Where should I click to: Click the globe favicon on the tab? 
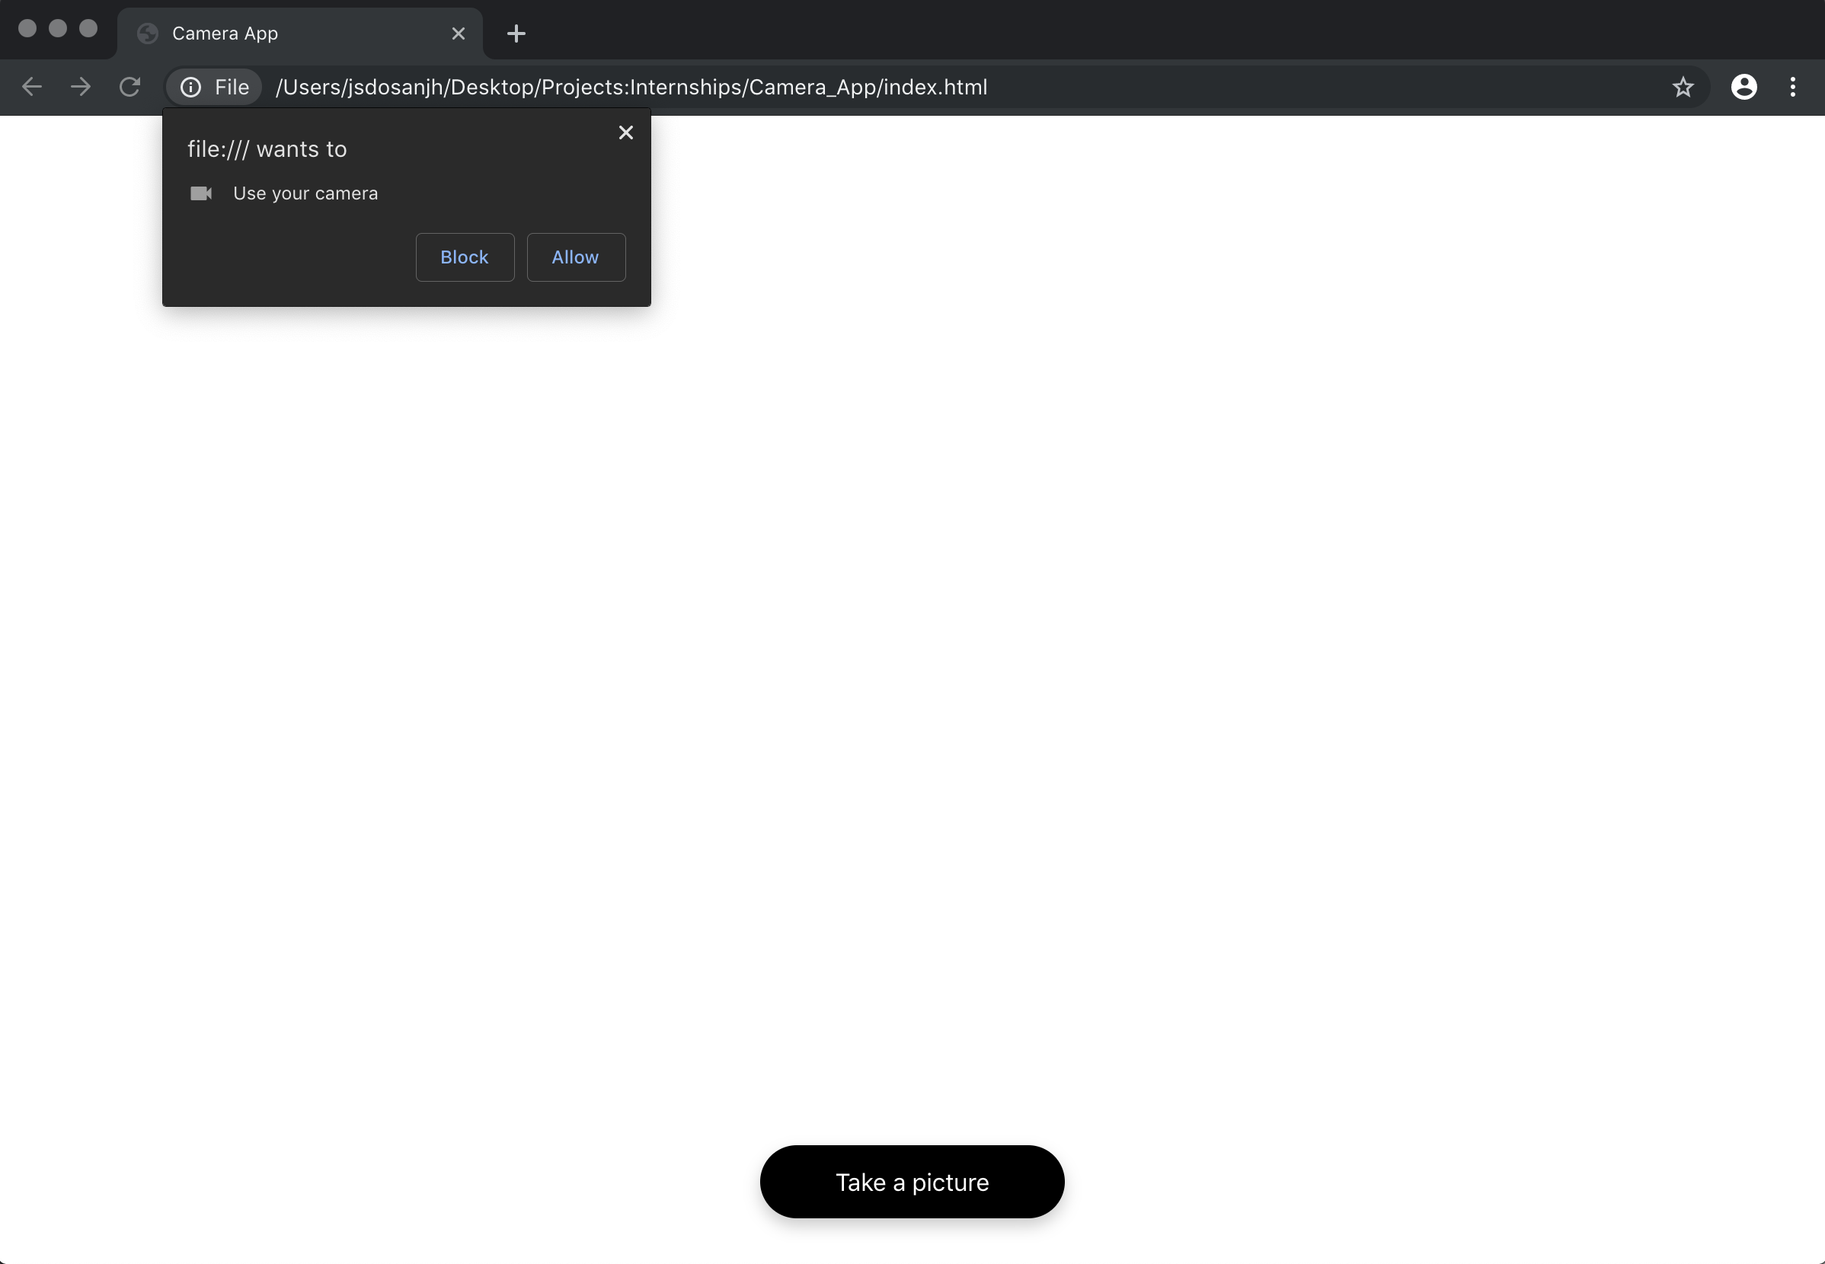[147, 34]
